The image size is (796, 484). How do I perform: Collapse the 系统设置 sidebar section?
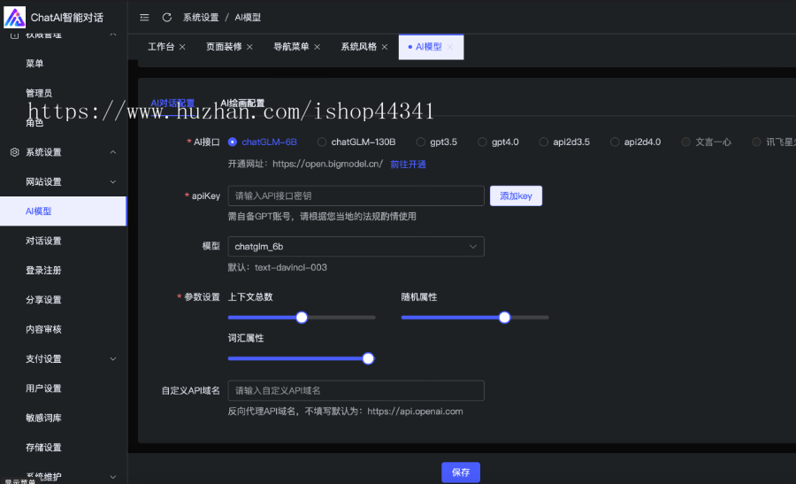click(113, 152)
